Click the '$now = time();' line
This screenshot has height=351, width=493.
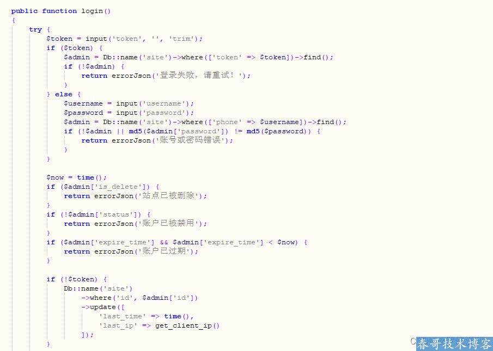[x=77, y=177]
